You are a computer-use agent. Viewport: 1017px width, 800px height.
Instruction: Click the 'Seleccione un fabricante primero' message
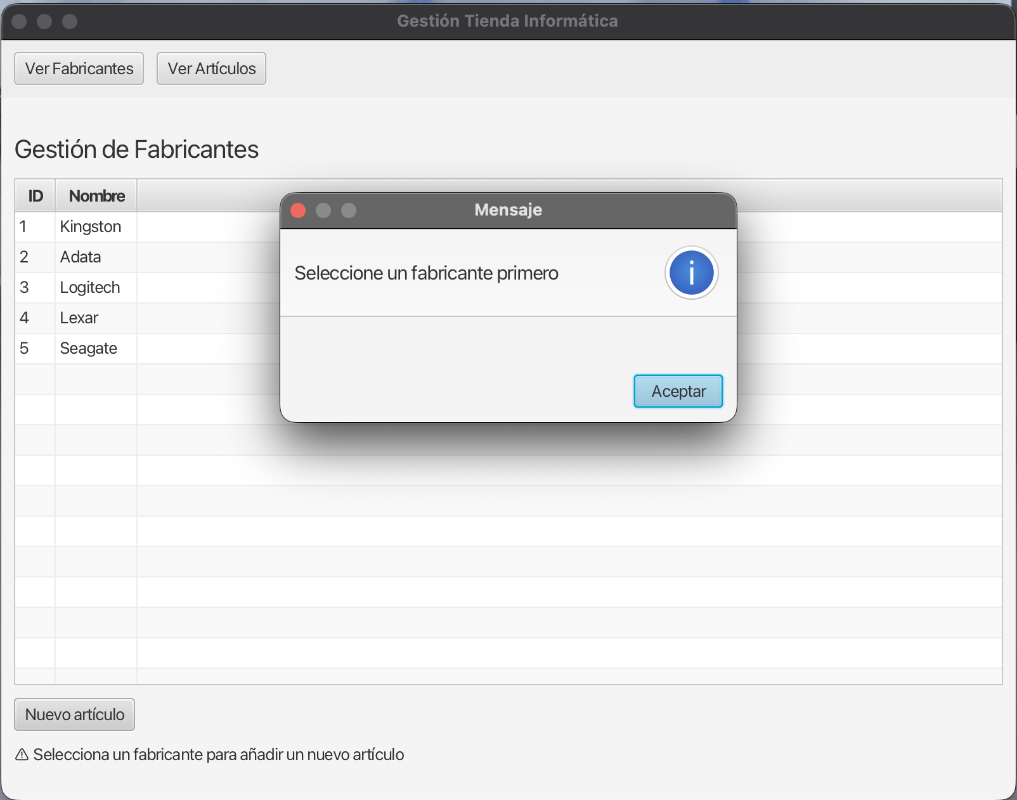point(427,273)
